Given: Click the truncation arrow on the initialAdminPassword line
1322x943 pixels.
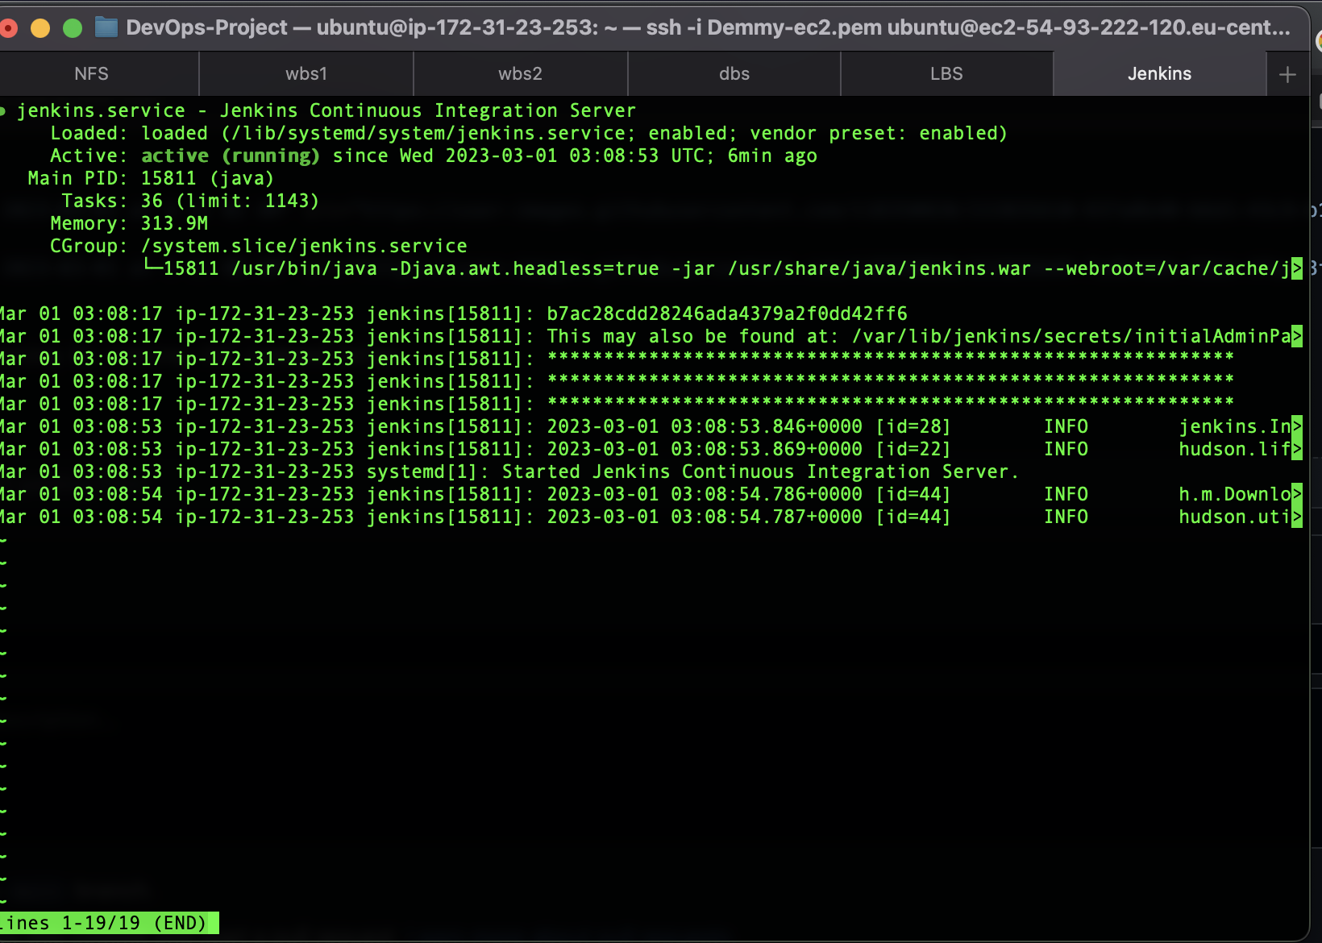Looking at the screenshot, I should tap(1299, 336).
